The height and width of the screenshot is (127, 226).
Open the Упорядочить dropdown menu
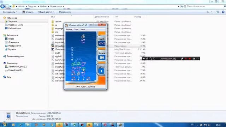pyautogui.click(x=10, y=12)
